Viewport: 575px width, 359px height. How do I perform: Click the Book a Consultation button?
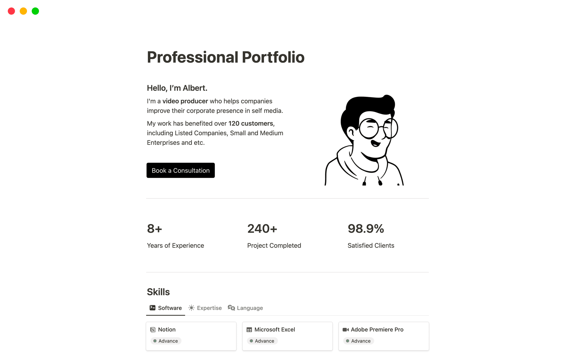click(x=180, y=170)
